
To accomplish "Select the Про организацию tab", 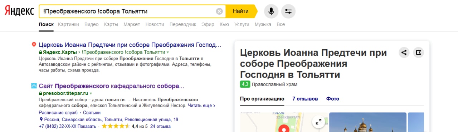I will pyautogui.click(x=262, y=99).
